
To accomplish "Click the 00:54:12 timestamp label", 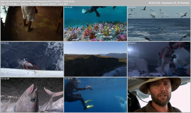I will coord(132,79).
